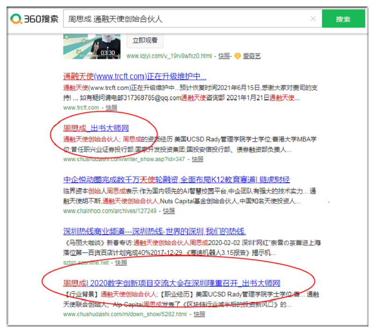
Task: Click the green 搜索 button
Action: pyautogui.click(x=343, y=19)
